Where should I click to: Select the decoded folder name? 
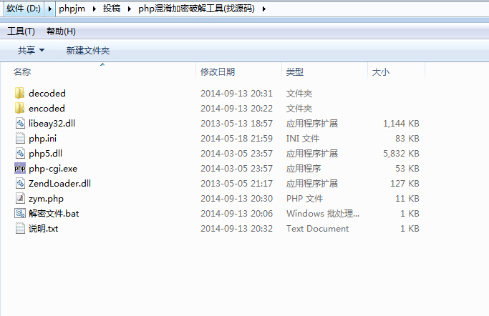pos(47,93)
